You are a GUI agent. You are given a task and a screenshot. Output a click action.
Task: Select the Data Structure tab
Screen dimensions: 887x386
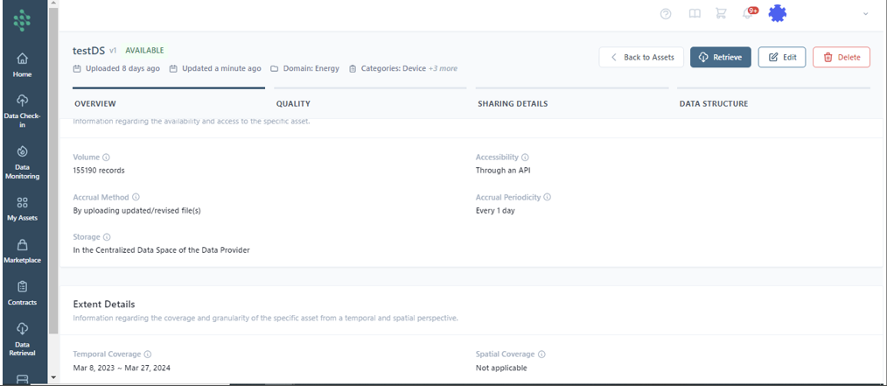713,103
